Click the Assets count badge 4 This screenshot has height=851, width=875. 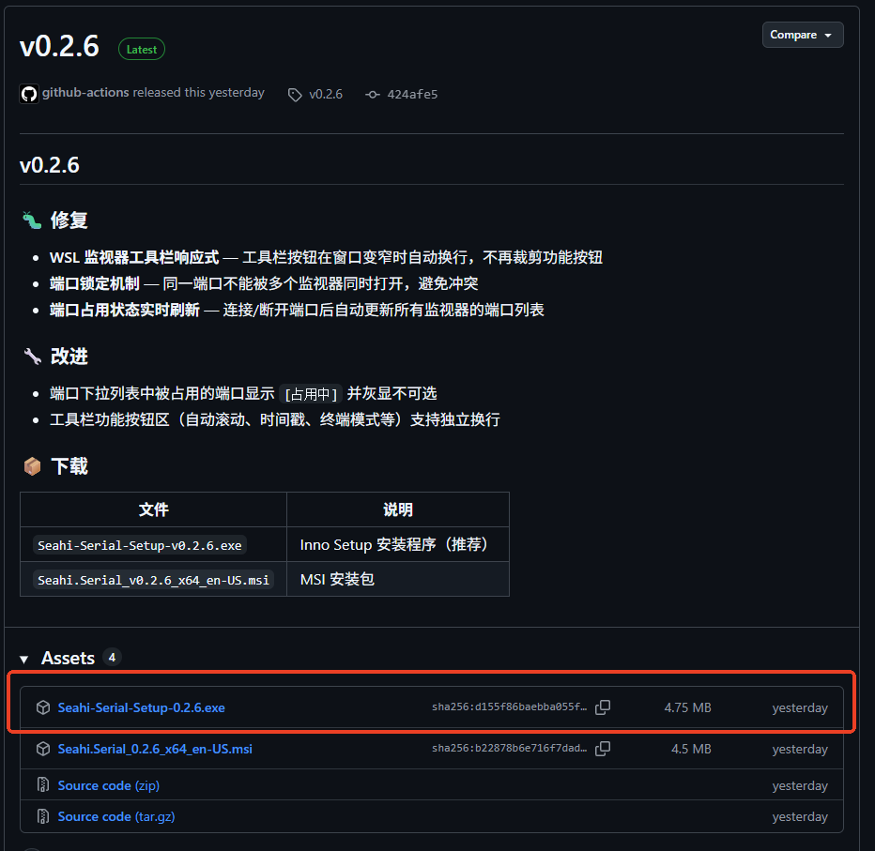pos(112,658)
